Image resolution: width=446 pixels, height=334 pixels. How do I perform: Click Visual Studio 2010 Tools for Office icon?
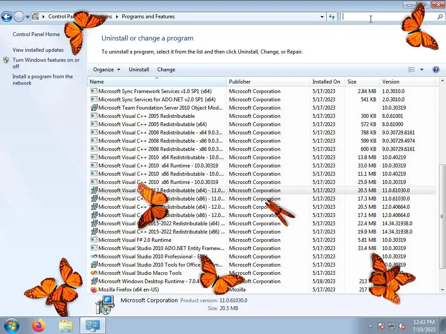pyautogui.click(x=94, y=265)
